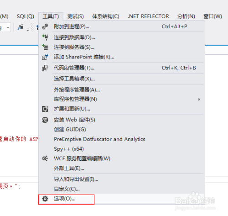
Task: Click the 连接到服务器 server icon
Action: pos(45,47)
